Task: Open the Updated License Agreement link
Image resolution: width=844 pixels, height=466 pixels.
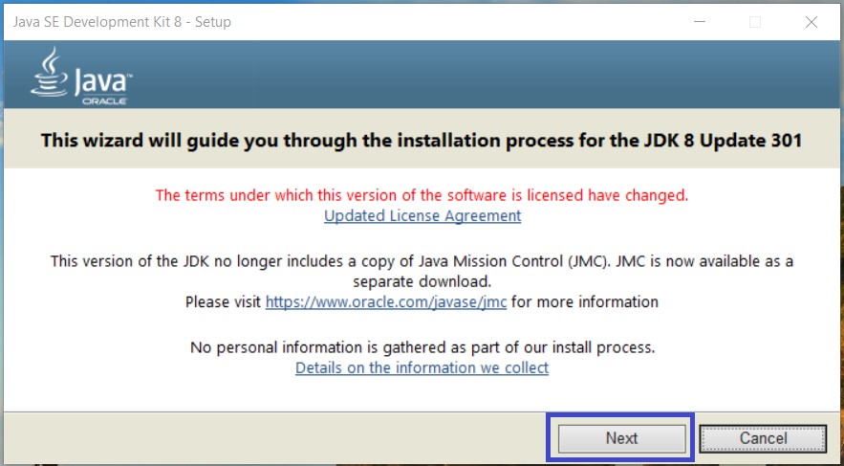Action: point(422,215)
